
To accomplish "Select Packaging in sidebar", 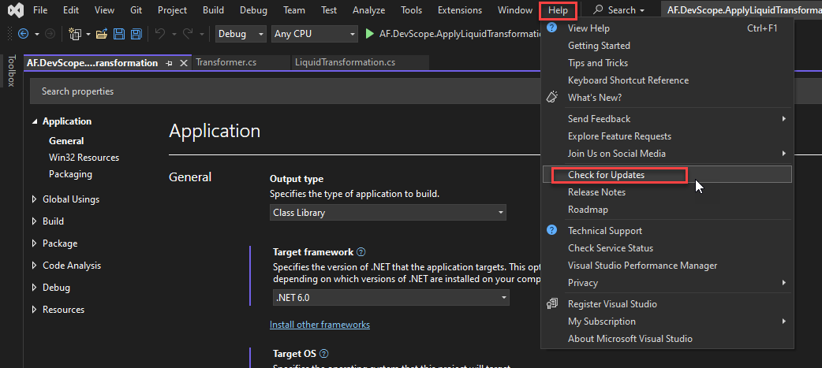I will coord(70,174).
